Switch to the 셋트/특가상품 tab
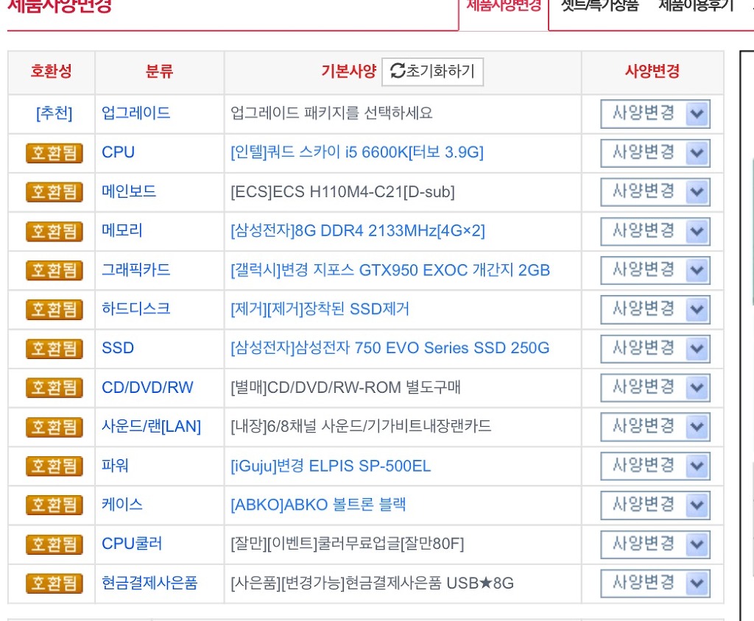The height and width of the screenshot is (621, 754). click(x=599, y=6)
